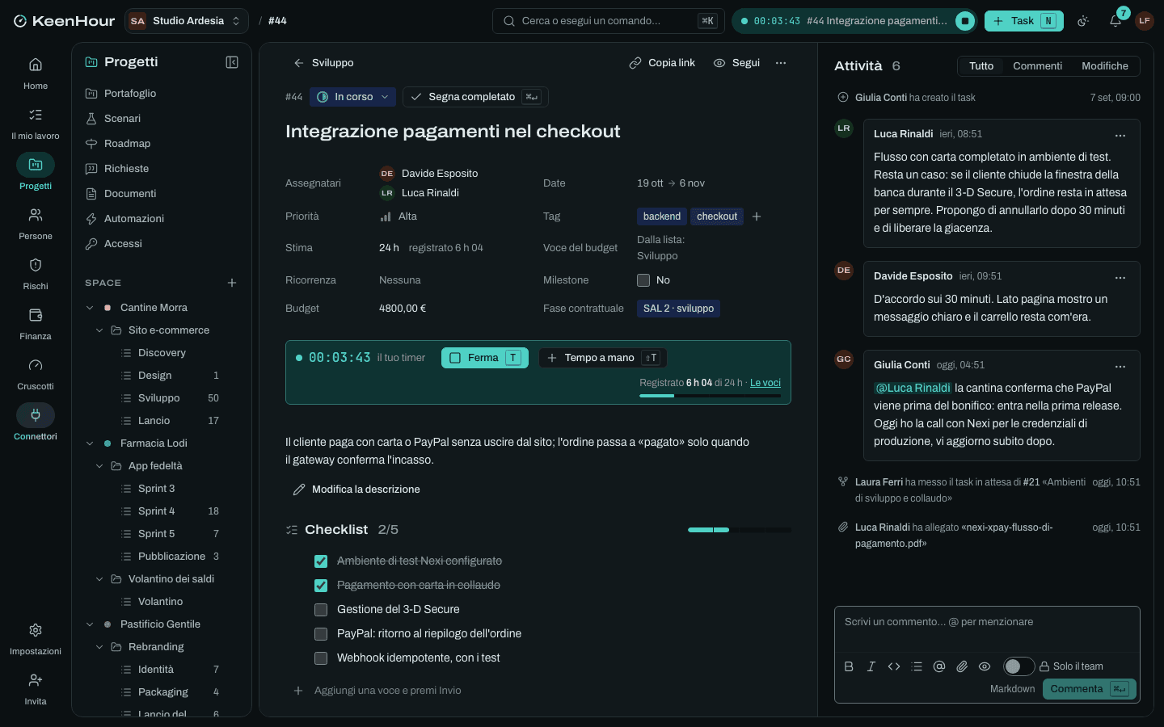
Task: Open options on Davide Esposito's comment
Action: [x=1120, y=277]
